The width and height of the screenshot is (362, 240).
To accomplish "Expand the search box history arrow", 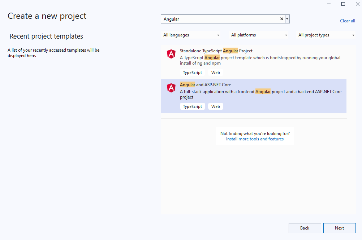I will pos(287,19).
